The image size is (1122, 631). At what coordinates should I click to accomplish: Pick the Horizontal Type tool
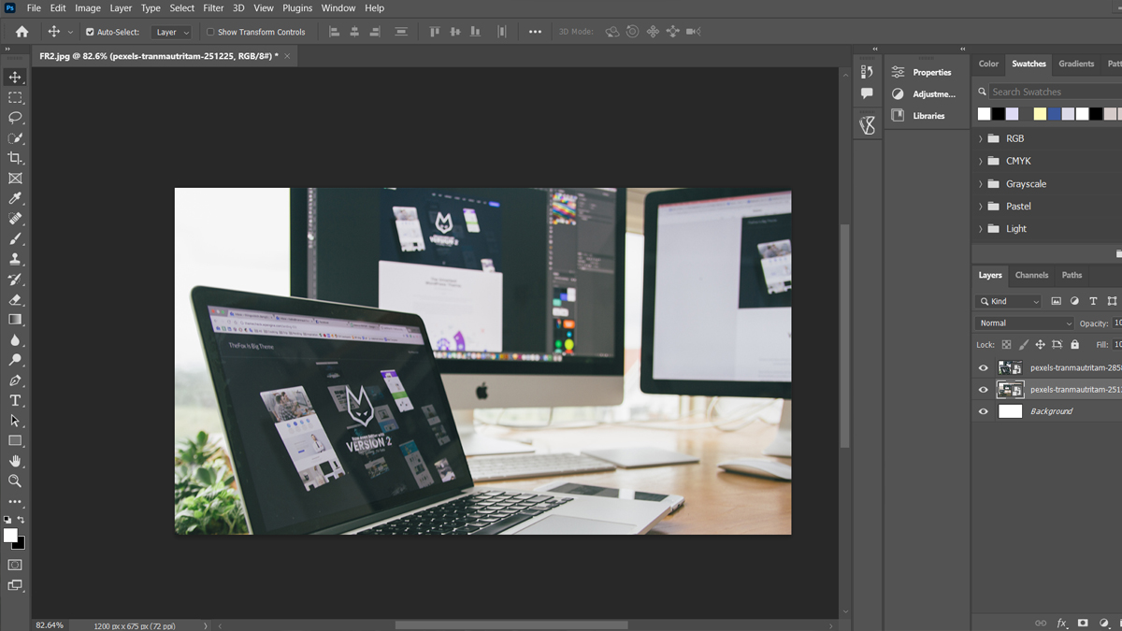(15, 400)
